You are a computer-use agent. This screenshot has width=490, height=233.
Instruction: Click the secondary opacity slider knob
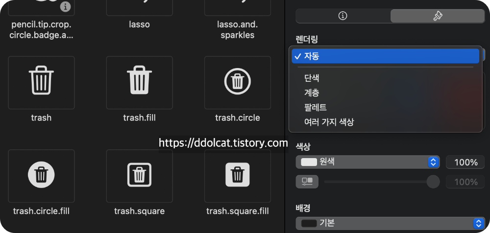[433, 182]
